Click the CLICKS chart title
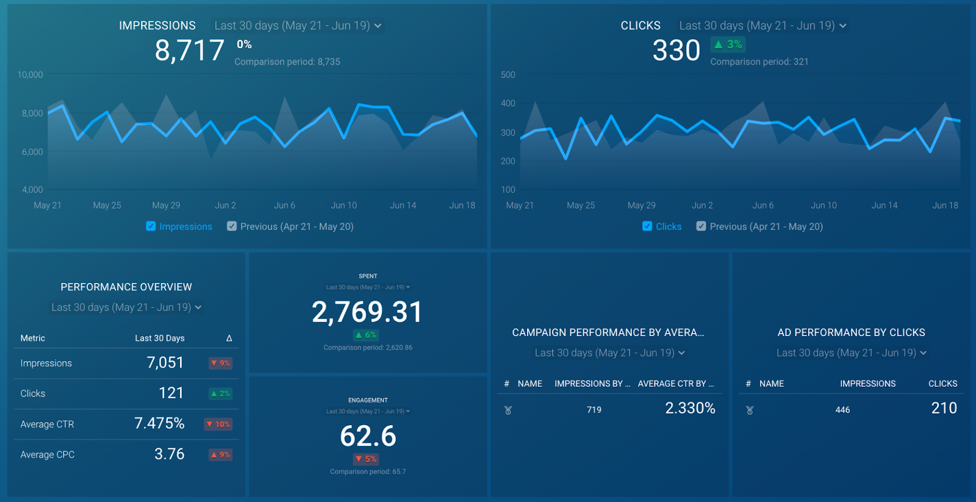 point(640,26)
